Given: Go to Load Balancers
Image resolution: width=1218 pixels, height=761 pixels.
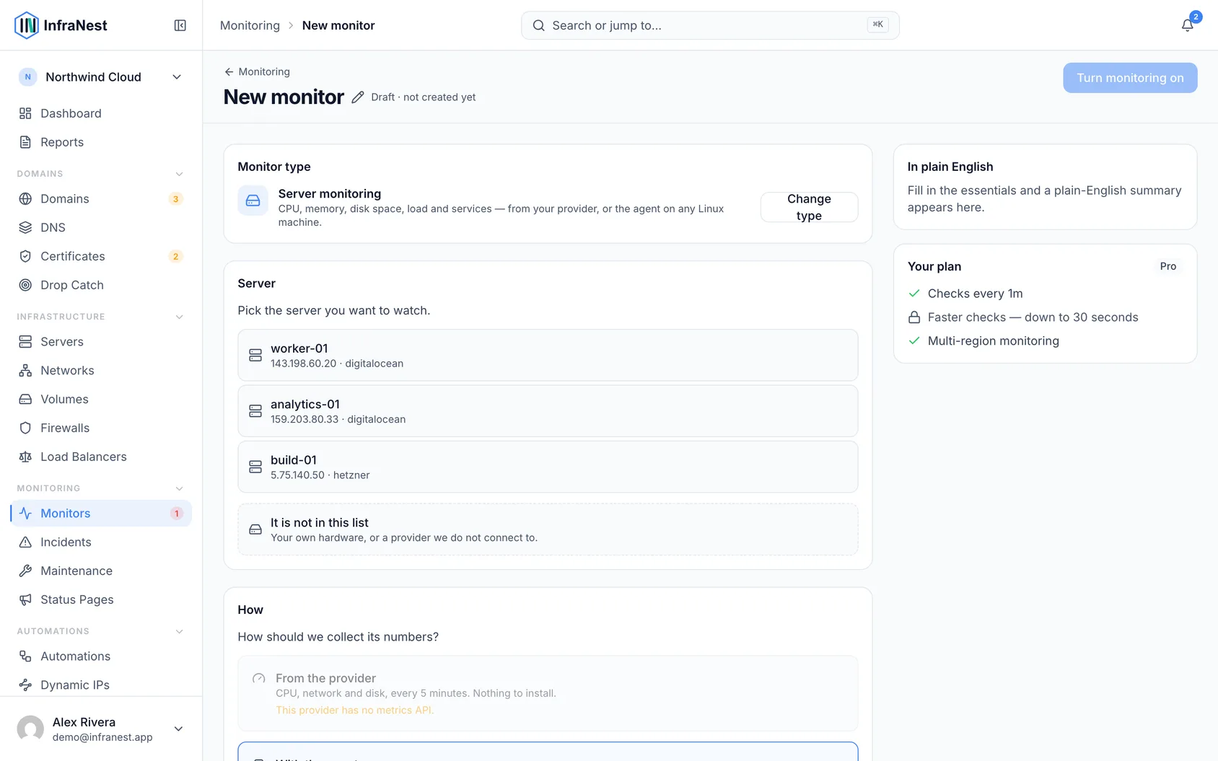Looking at the screenshot, I should [x=101, y=457].
